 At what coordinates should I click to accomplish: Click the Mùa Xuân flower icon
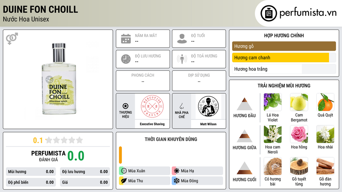point(124,171)
